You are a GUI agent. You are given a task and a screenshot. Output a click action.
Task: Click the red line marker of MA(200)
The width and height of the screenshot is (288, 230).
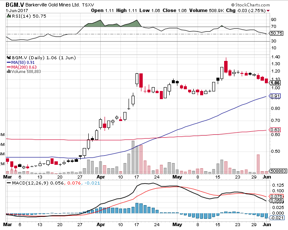coord(9,67)
